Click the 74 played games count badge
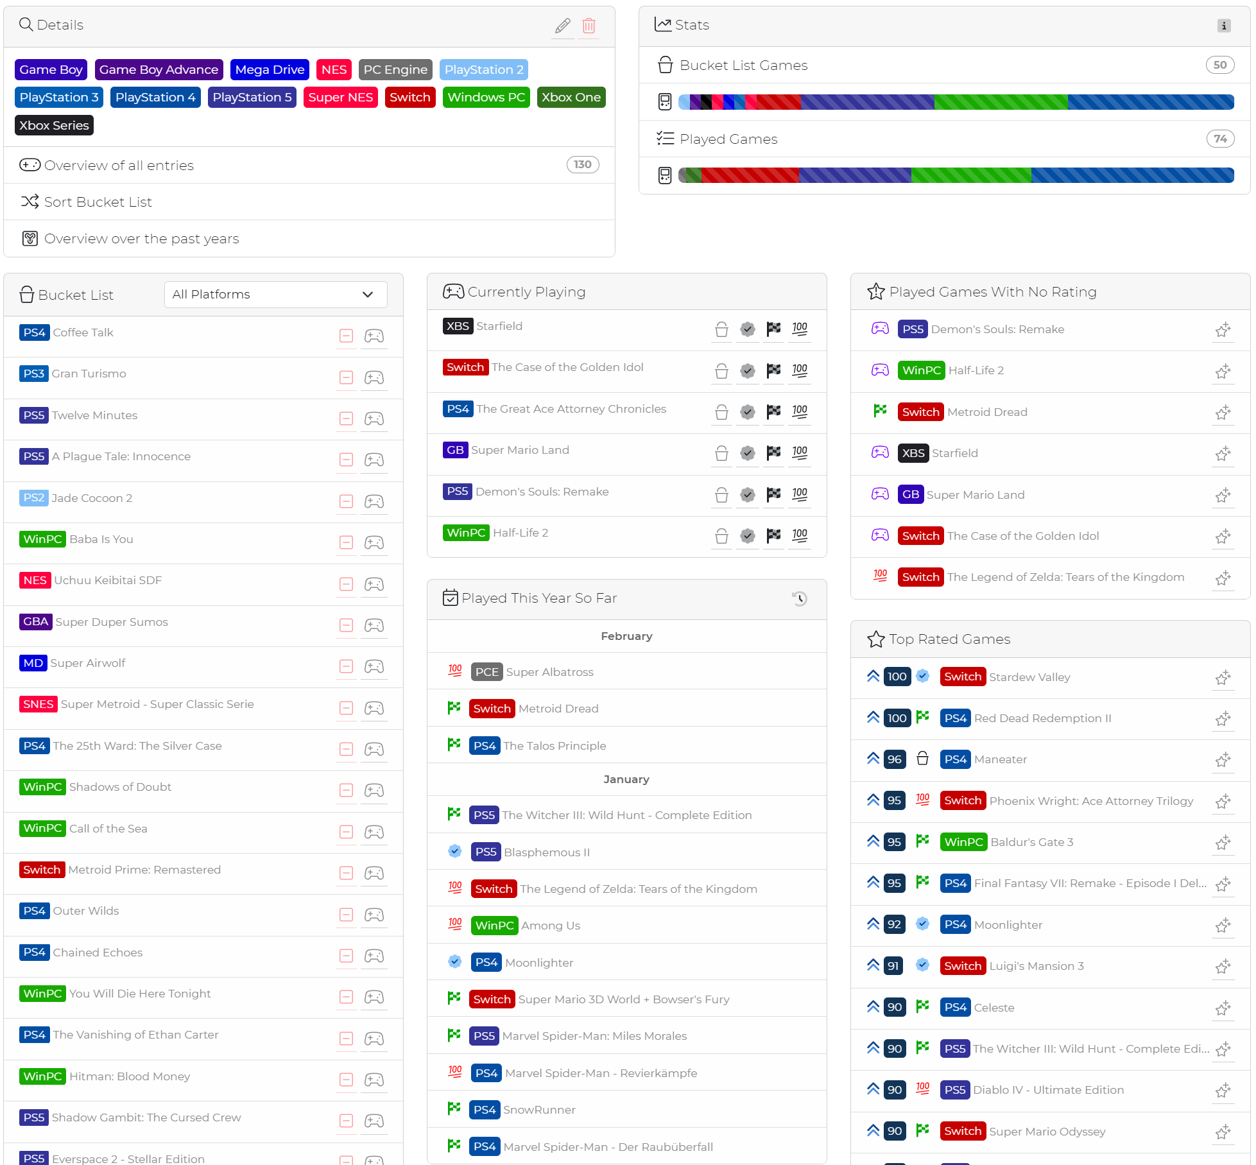 pos(1220,139)
